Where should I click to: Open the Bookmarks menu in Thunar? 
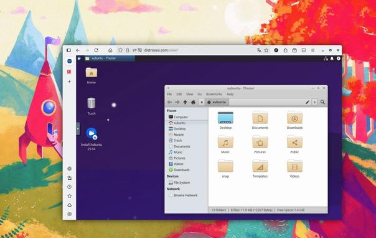coord(214,94)
